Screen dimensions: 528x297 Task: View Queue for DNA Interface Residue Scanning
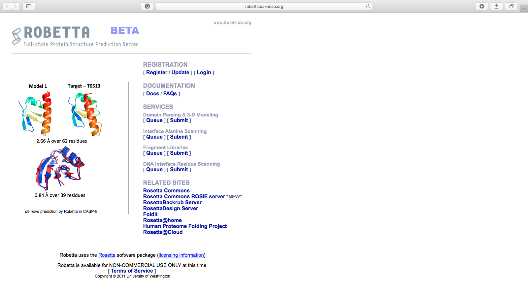(x=154, y=170)
